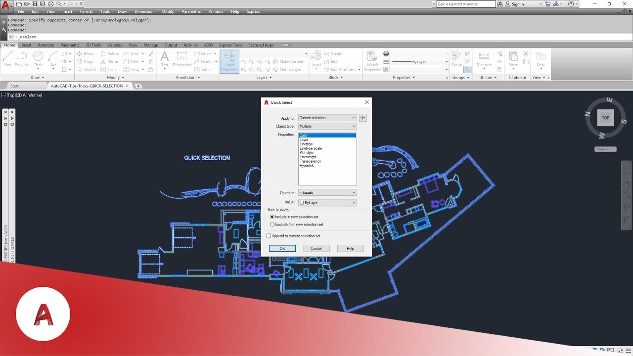
Task: Use the Copy tool in Modify panel
Action: click(x=85, y=62)
